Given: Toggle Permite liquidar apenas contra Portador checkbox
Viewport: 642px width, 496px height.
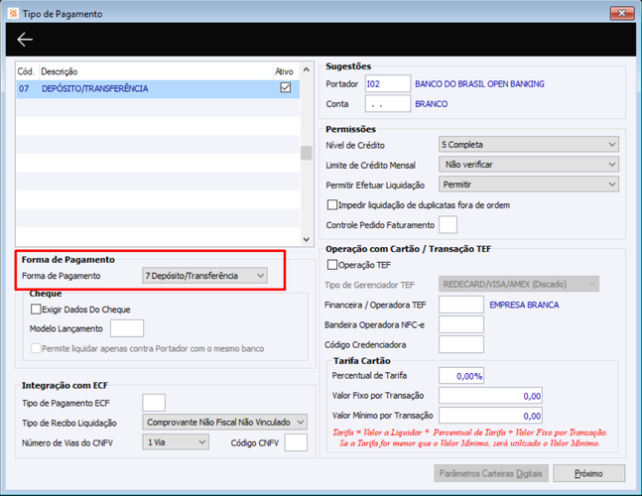Looking at the screenshot, I should [x=36, y=348].
